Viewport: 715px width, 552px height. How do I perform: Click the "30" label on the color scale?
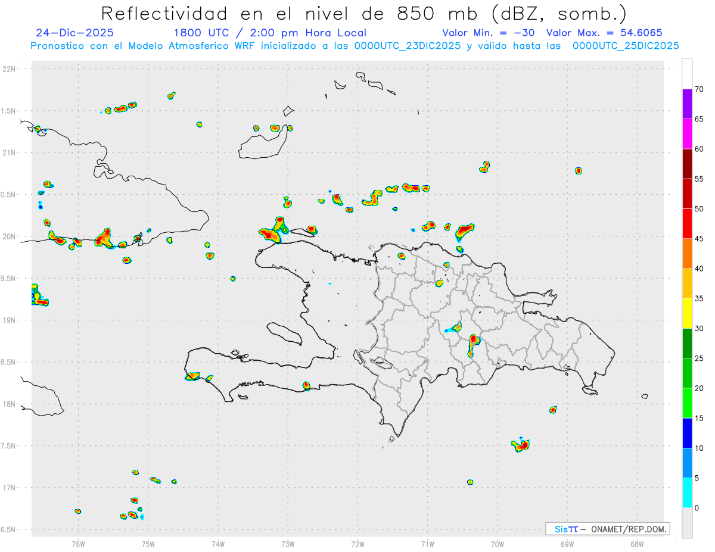[x=700, y=328]
